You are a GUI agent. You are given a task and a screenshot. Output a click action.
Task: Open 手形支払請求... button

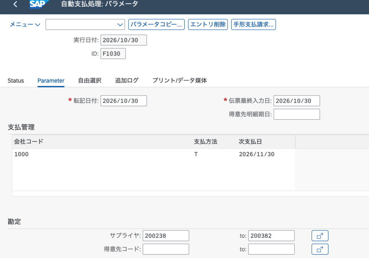[x=253, y=24]
